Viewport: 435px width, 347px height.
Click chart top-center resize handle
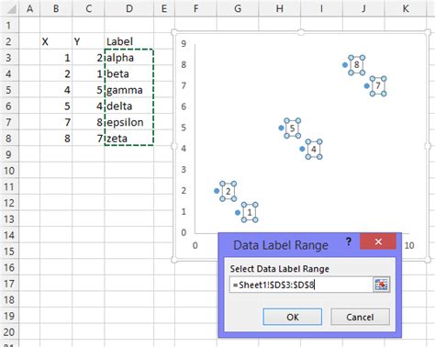[x=301, y=32]
